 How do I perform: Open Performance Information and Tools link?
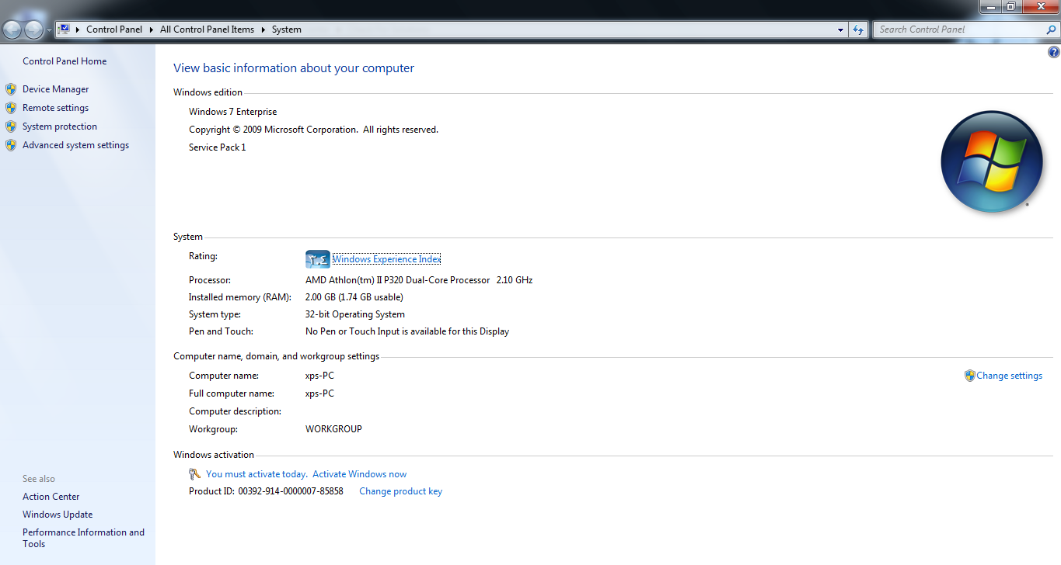pyautogui.click(x=84, y=538)
